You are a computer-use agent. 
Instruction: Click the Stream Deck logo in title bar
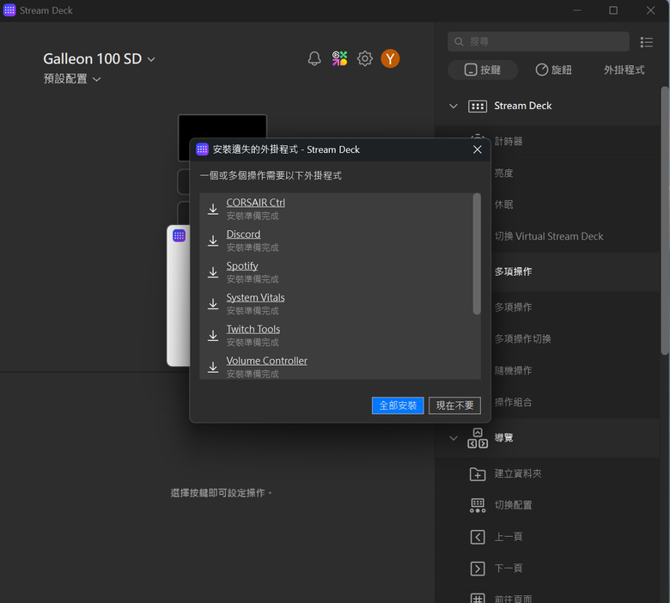(9, 10)
